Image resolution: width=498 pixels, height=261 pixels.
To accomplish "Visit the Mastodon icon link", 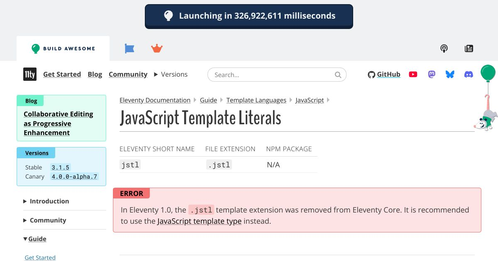I will tap(432, 75).
